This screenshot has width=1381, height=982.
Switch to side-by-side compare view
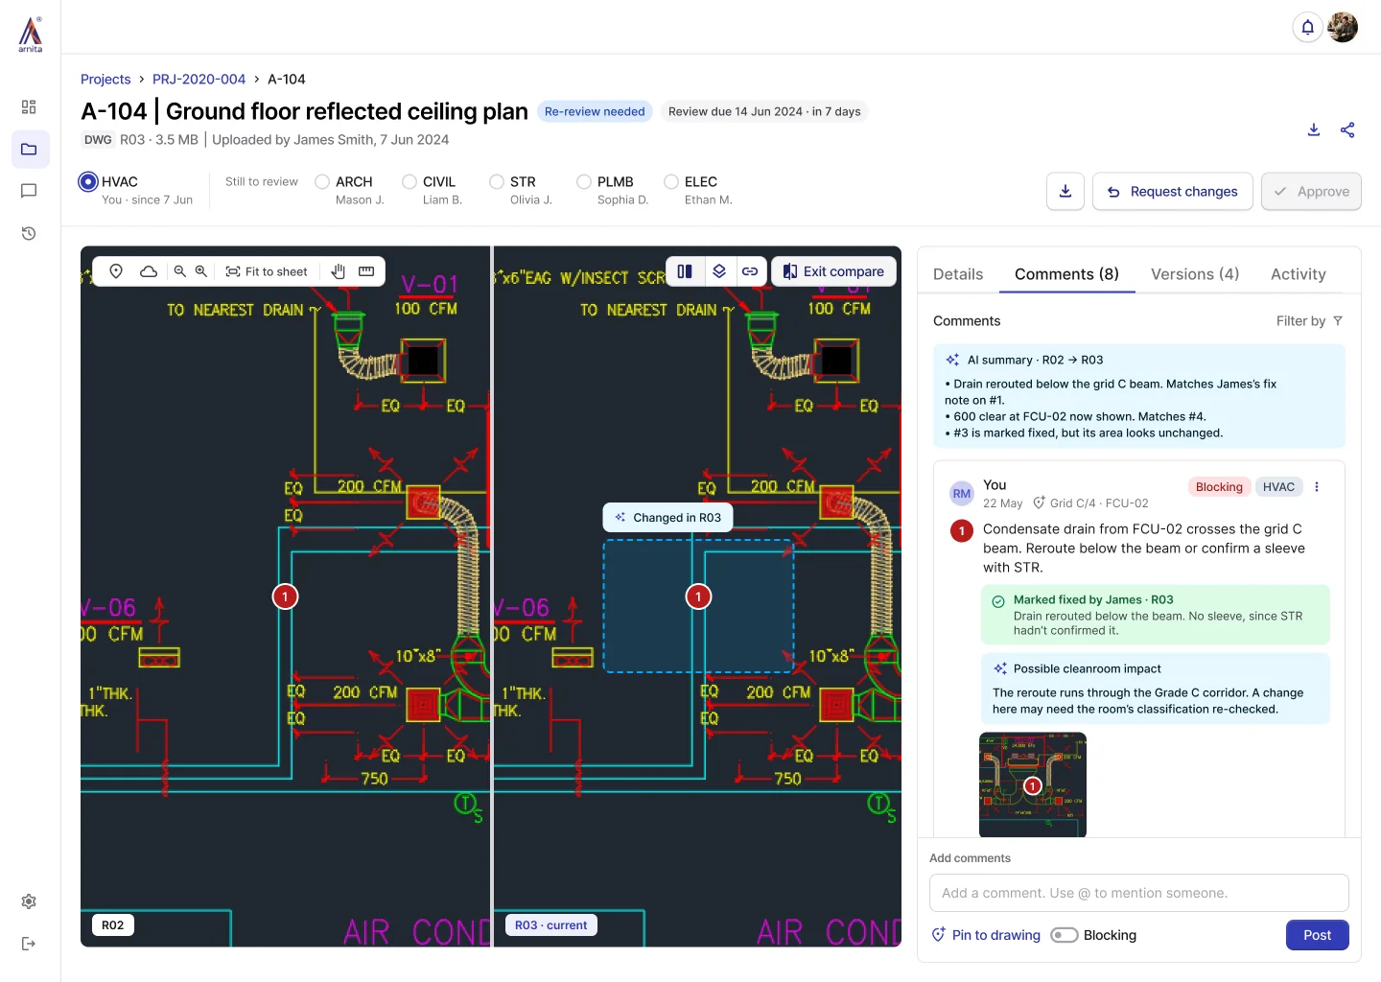(685, 271)
